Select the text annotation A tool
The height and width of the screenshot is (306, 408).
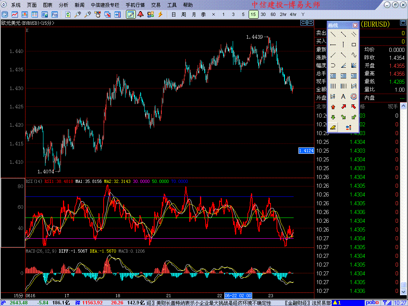coord(343,96)
